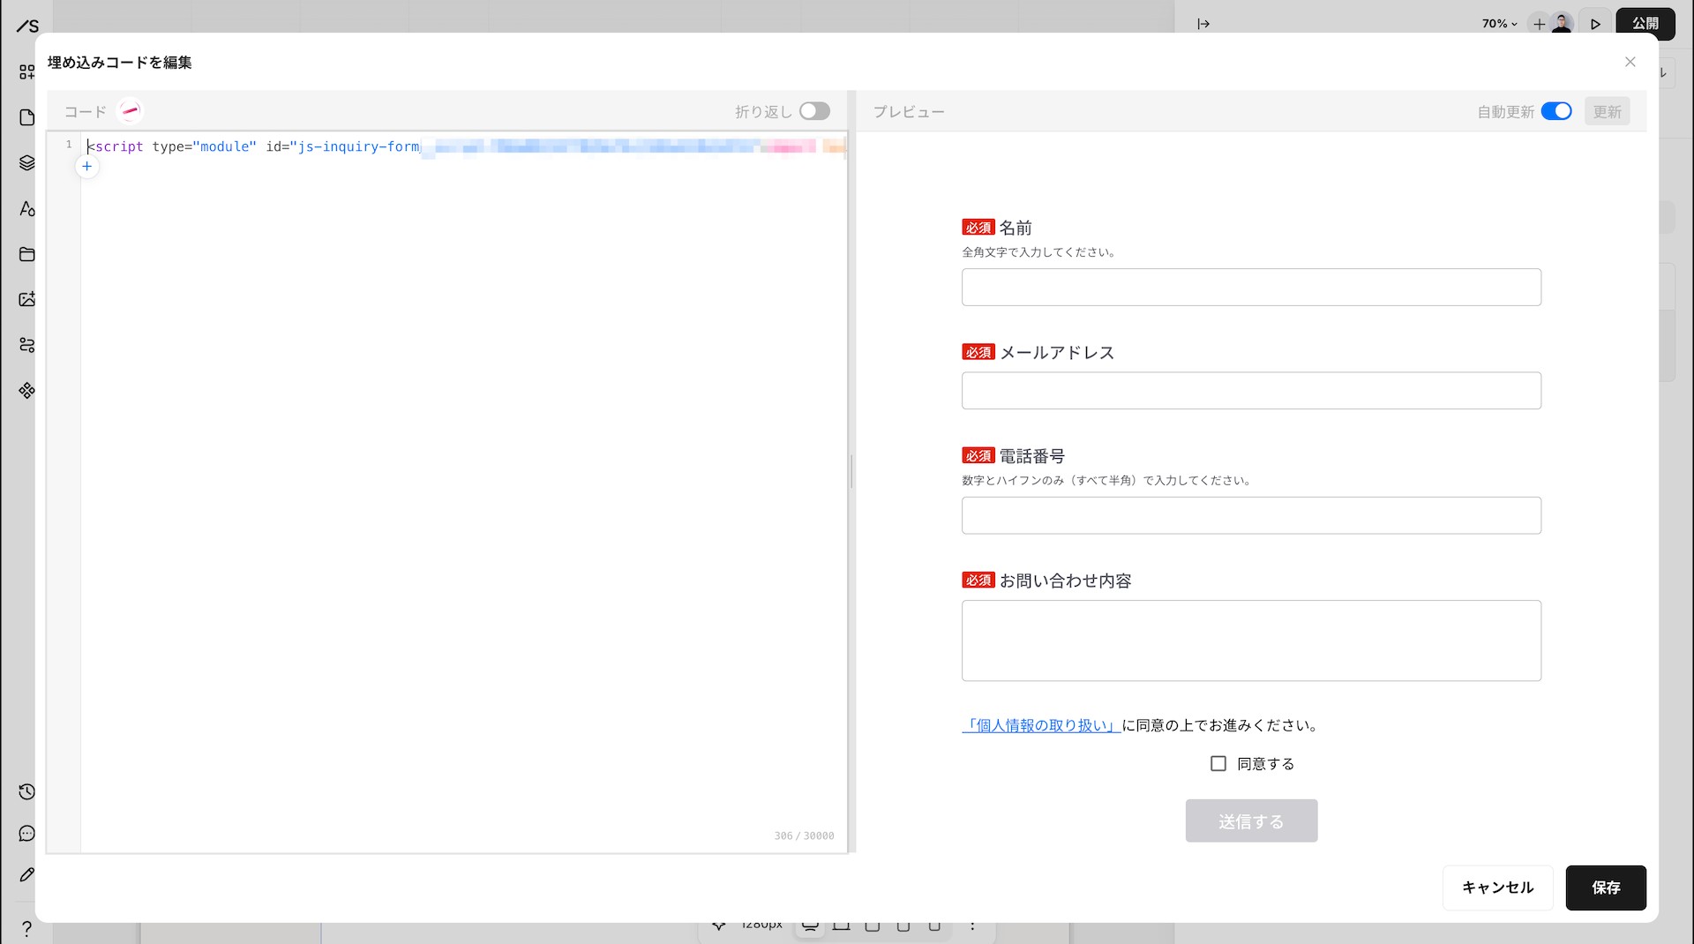Open the layers panel icon
The image size is (1694, 944).
27,163
